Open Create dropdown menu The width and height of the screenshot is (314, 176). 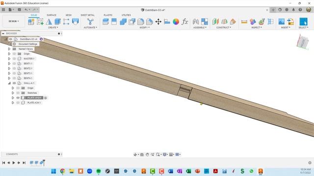click(53, 27)
